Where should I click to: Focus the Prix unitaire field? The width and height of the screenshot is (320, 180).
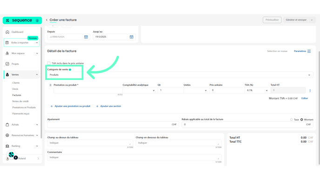point(227,90)
